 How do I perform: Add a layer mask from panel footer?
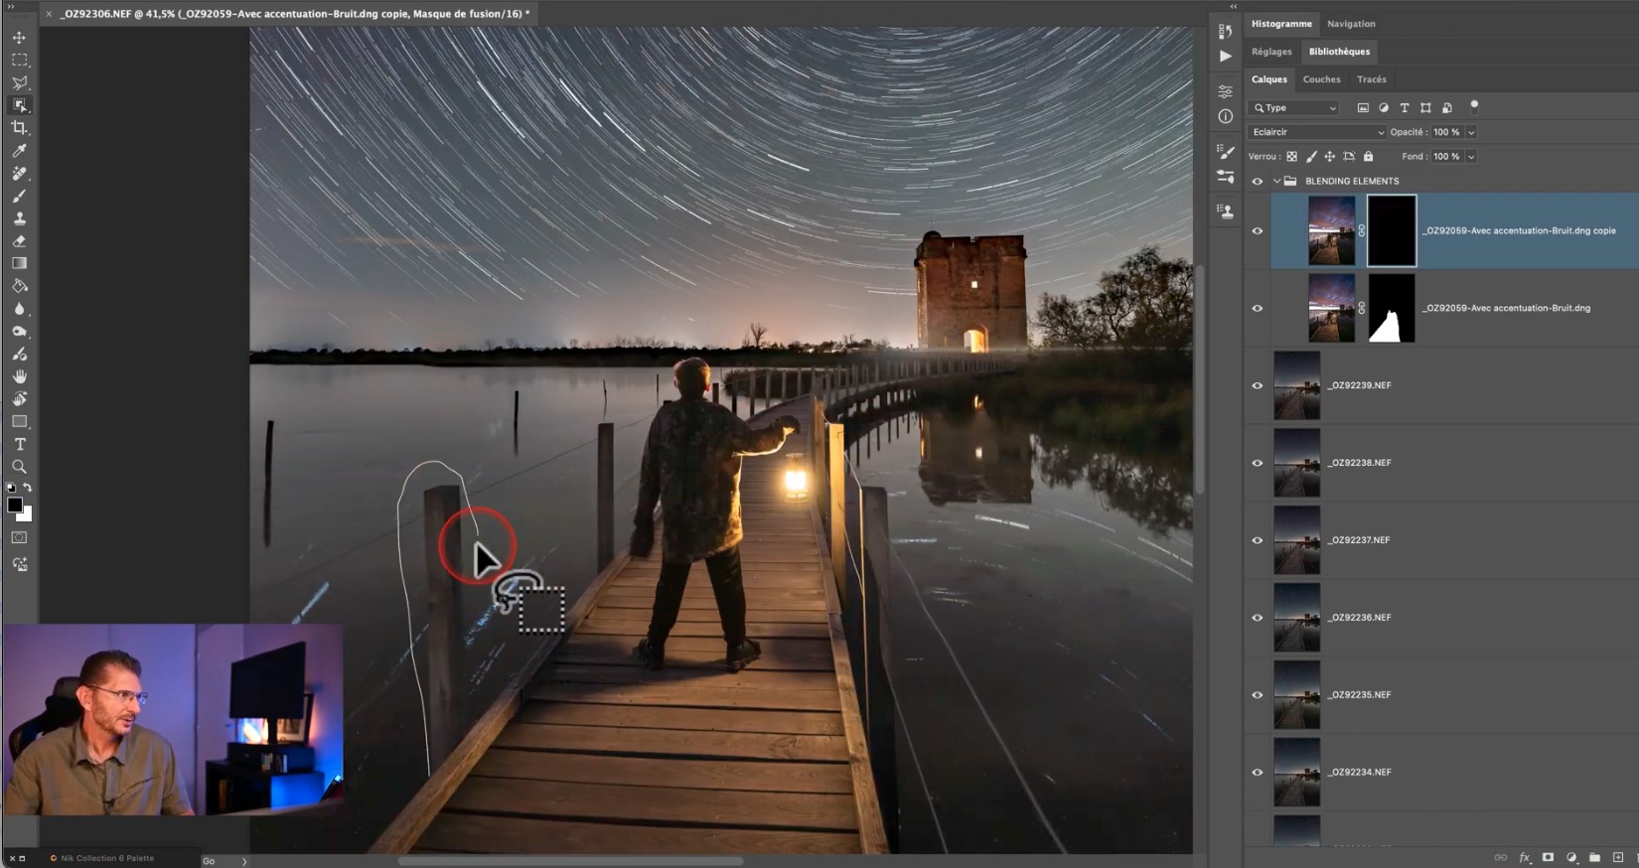pyautogui.click(x=1548, y=857)
